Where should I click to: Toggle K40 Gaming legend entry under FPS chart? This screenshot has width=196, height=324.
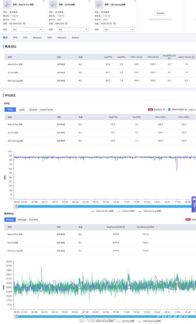150,211
